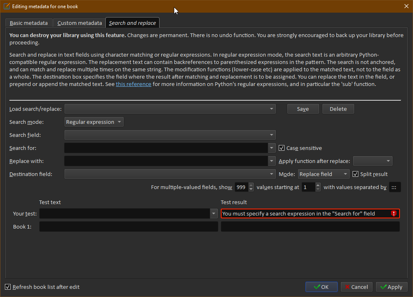Click the Book 1 test text field
413x297 pixels.
click(x=129, y=227)
